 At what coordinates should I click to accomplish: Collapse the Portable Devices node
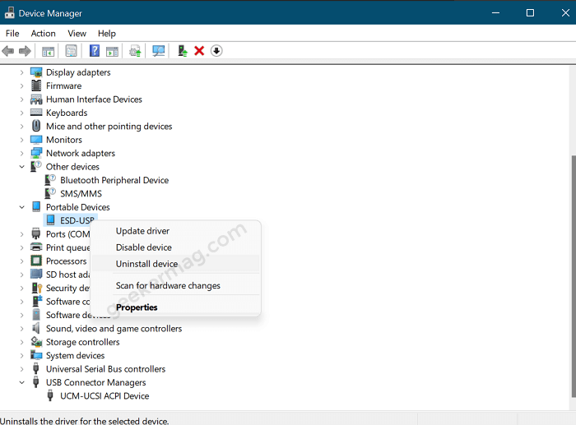click(x=21, y=207)
